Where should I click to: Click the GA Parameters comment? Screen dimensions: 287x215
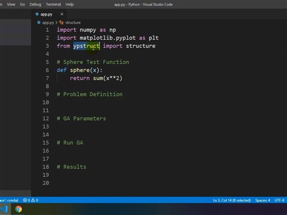pyautogui.click(x=81, y=119)
